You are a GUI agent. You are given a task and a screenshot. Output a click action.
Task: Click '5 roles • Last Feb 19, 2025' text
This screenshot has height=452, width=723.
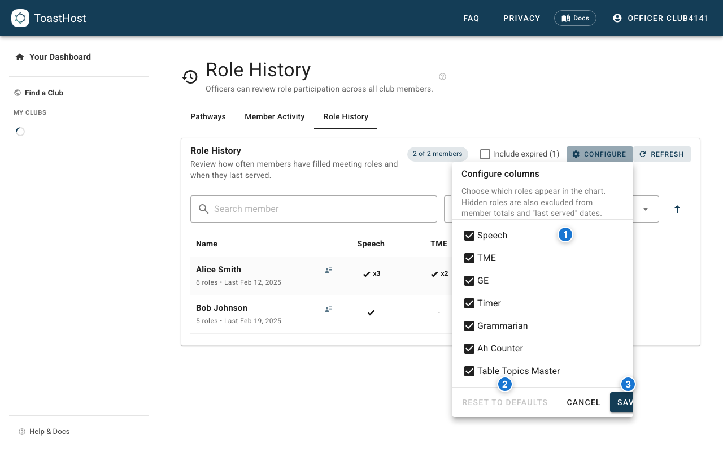[x=238, y=321]
